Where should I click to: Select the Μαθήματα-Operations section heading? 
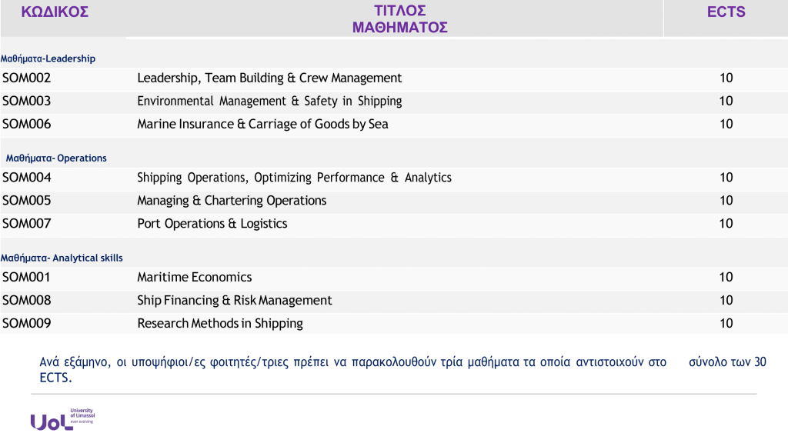[x=56, y=158]
